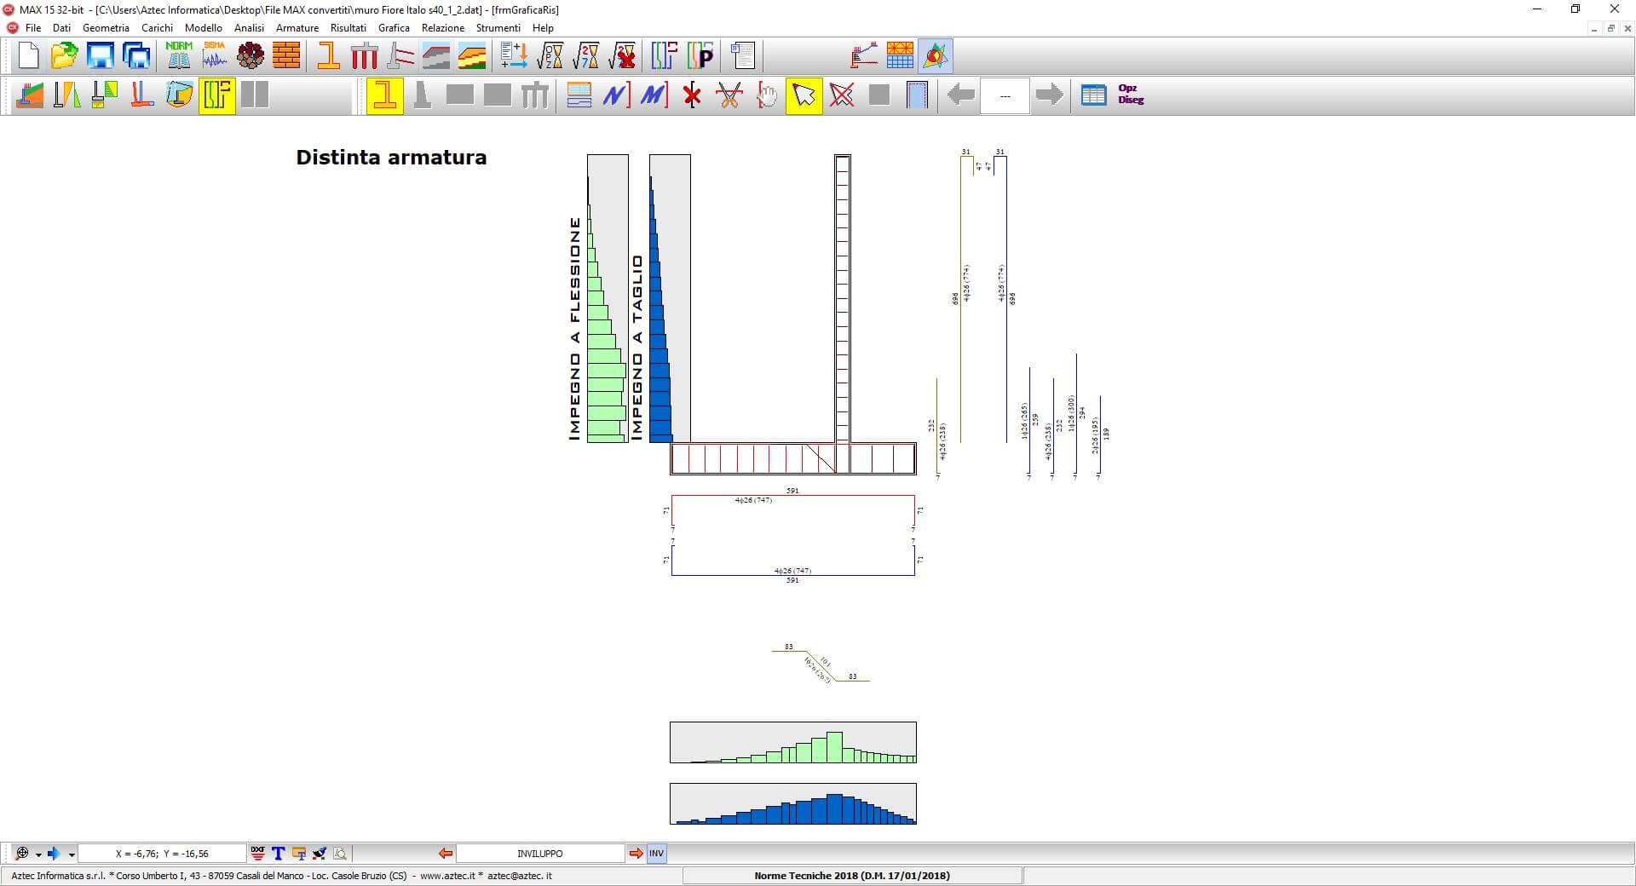Viewport: 1636px width, 886px height.
Task: Click the save floppy disk icon
Action: [x=101, y=56]
